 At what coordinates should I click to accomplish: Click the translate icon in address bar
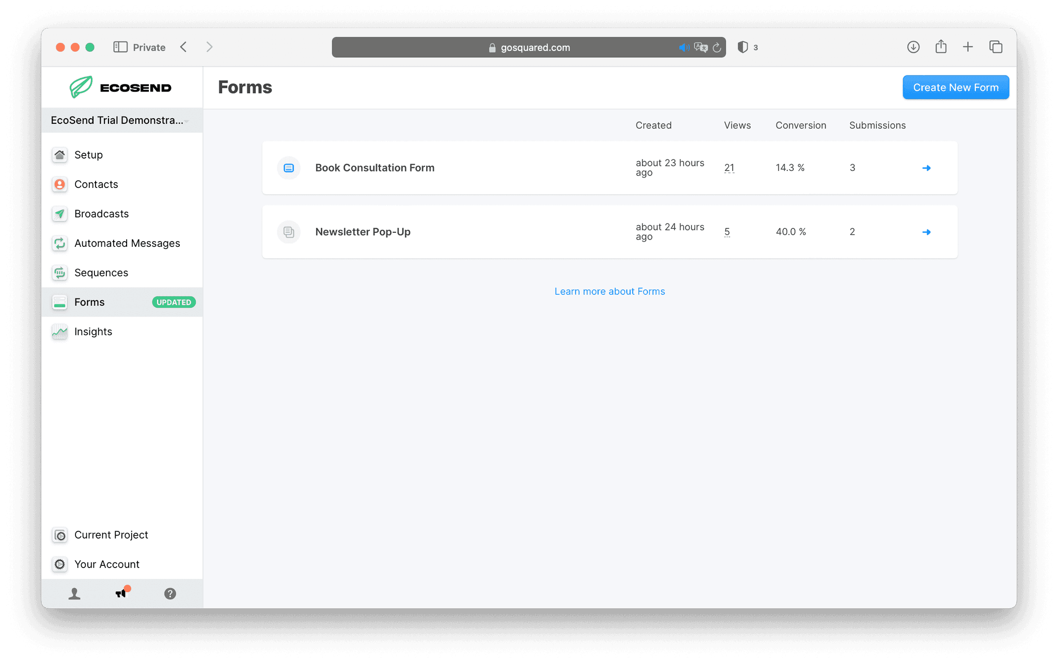click(x=701, y=48)
